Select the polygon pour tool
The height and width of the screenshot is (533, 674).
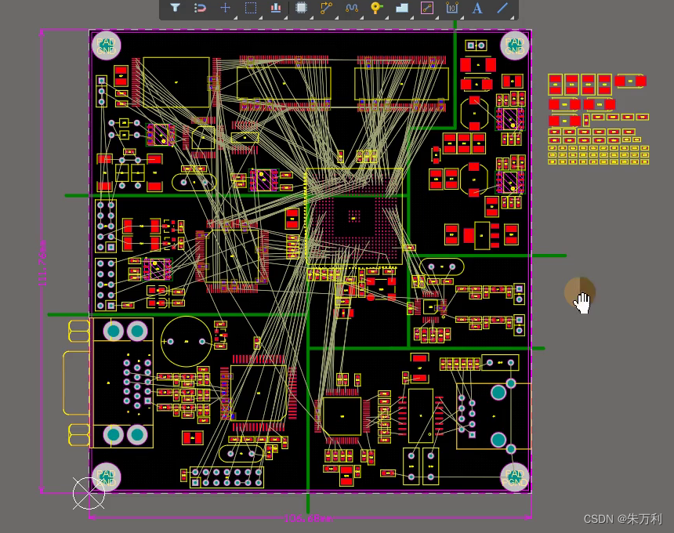pos(402,8)
